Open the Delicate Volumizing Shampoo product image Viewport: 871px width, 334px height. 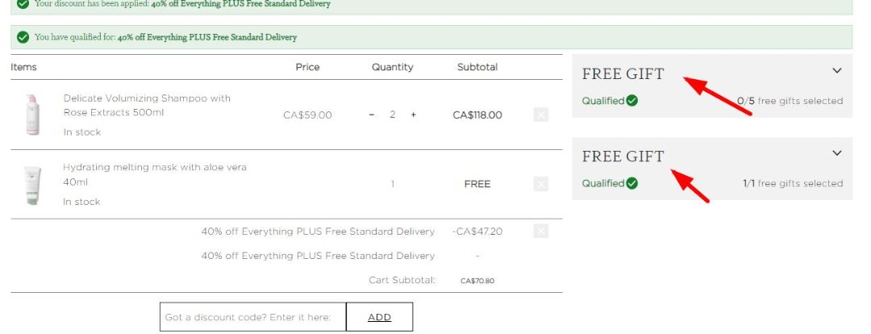(x=32, y=115)
